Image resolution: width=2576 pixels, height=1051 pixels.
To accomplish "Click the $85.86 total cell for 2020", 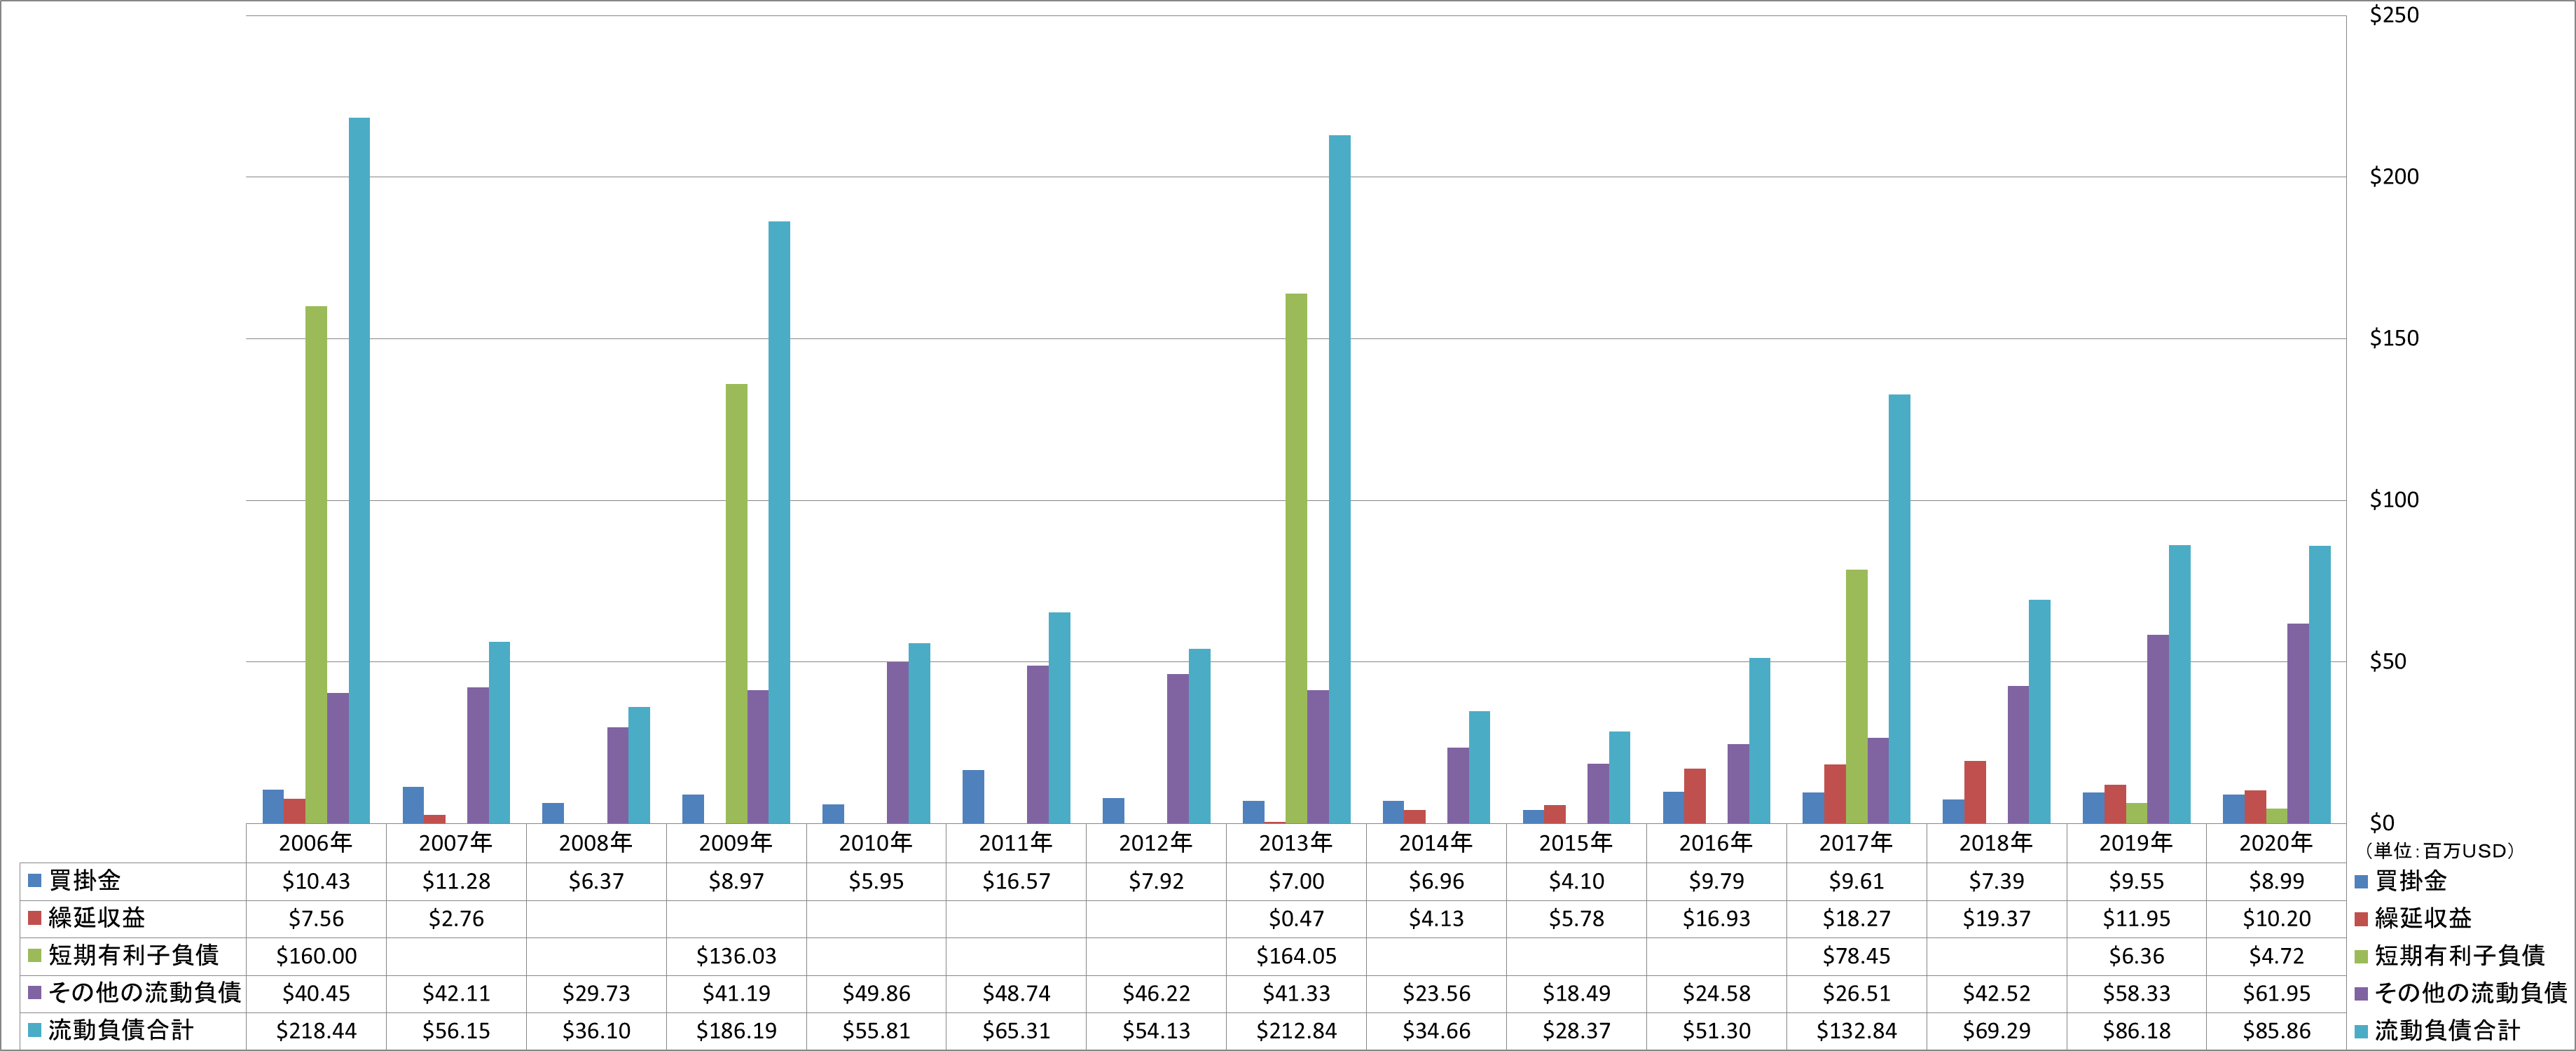I will coord(2276,1031).
